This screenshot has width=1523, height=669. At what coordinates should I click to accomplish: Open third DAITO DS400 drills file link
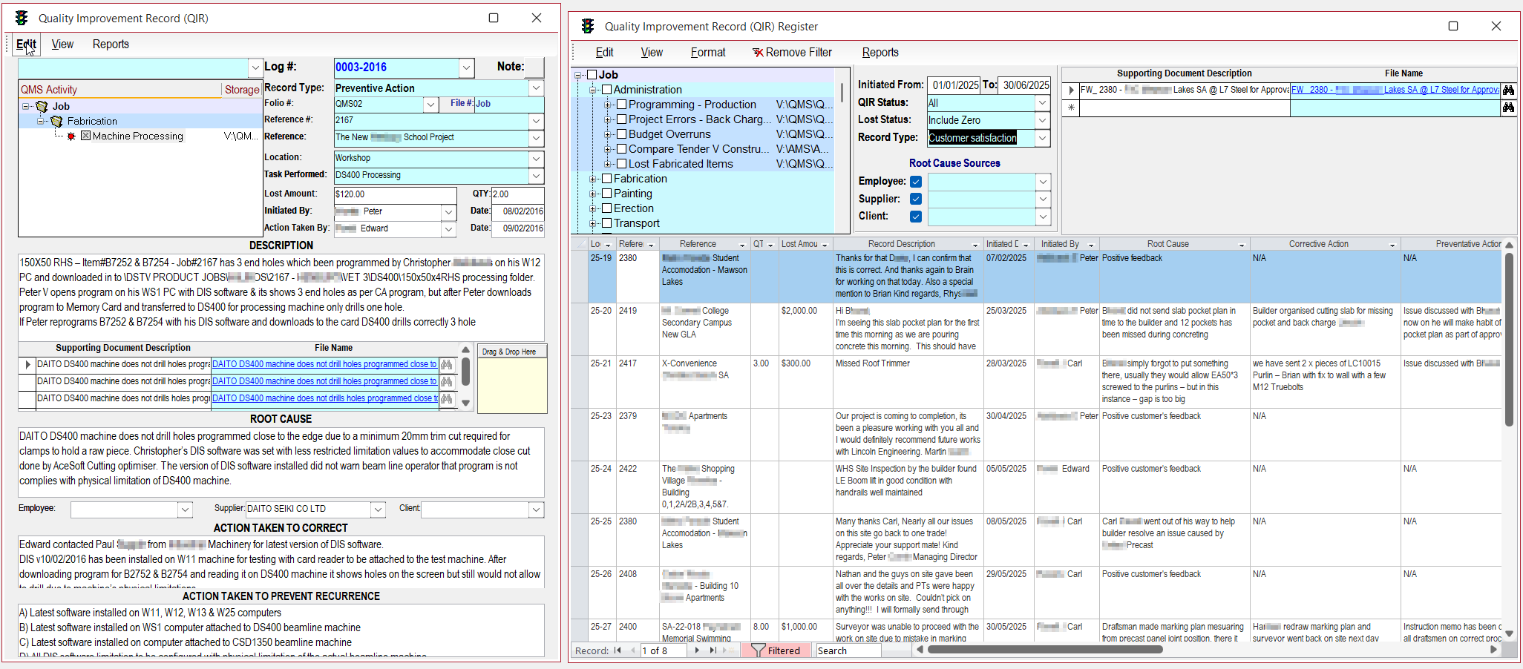[324, 398]
